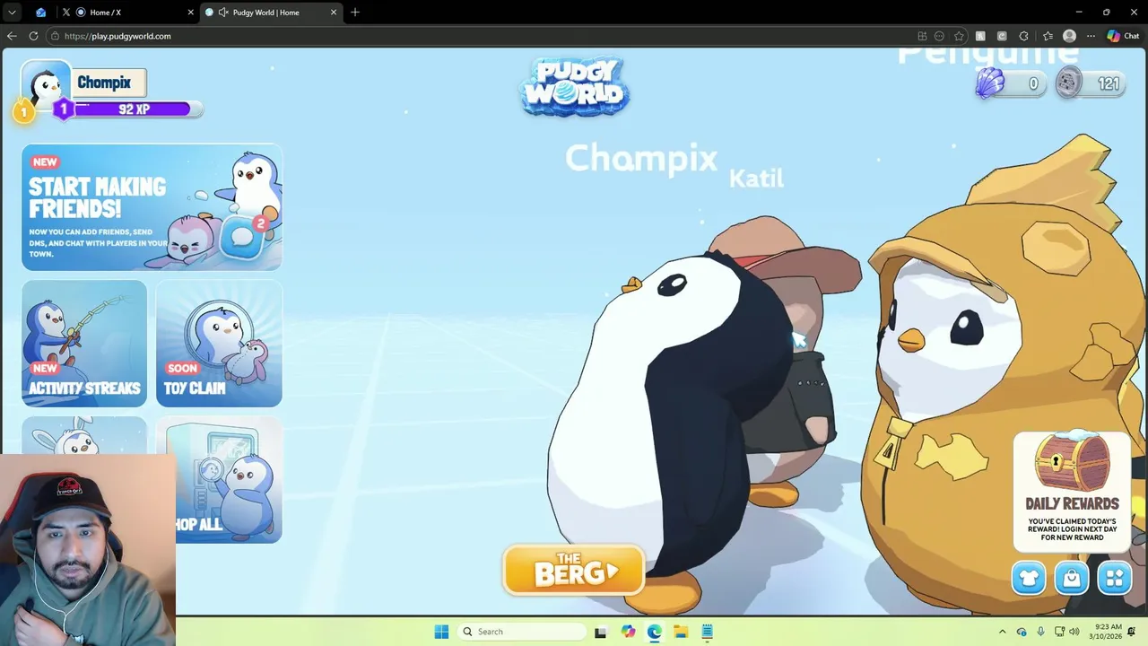The height and width of the screenshot is (646, 1148).
Task: Unmute the Pudgy World tab speaker icon
Action: click(x=223, y=13)
